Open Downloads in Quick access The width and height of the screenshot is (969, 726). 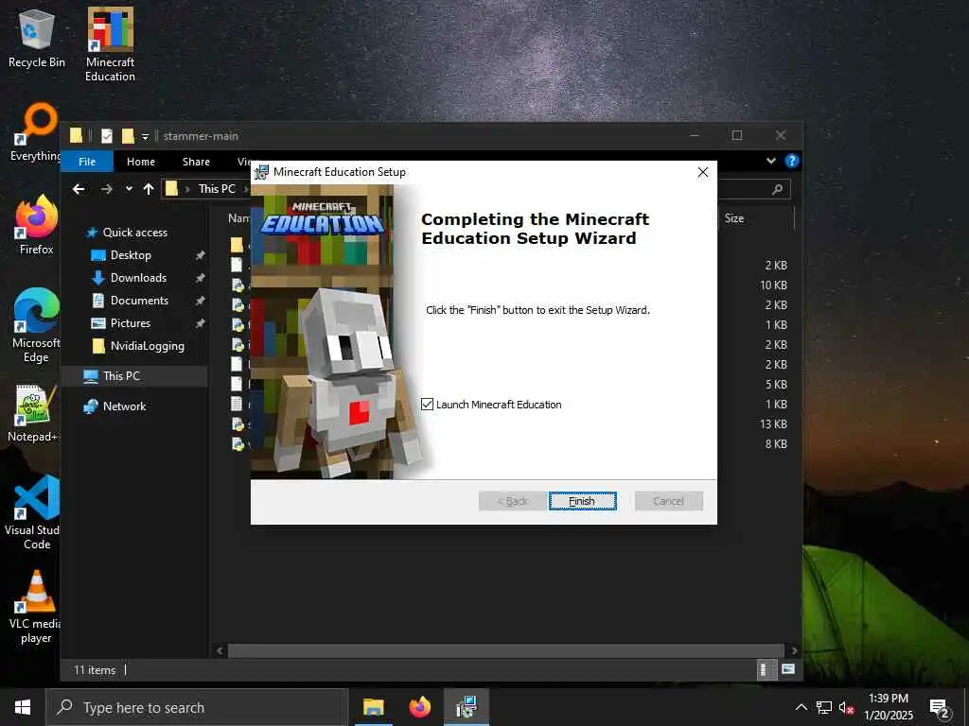coord(138,278)
